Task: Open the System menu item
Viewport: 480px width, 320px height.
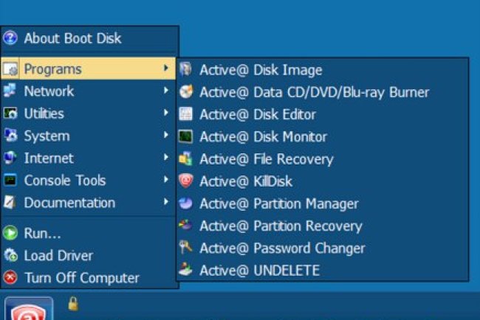Action: pos(89,136)
